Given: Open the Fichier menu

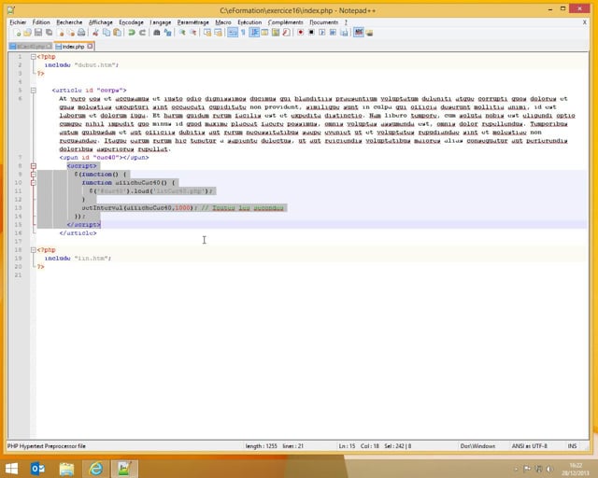Looking at the screenshot, I should [x=18, y=22].
